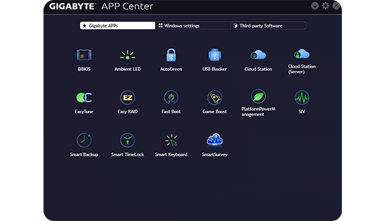386x221 pixels.
Task: Open SmartSurvey cloud icon
Action: pos(215,139)
